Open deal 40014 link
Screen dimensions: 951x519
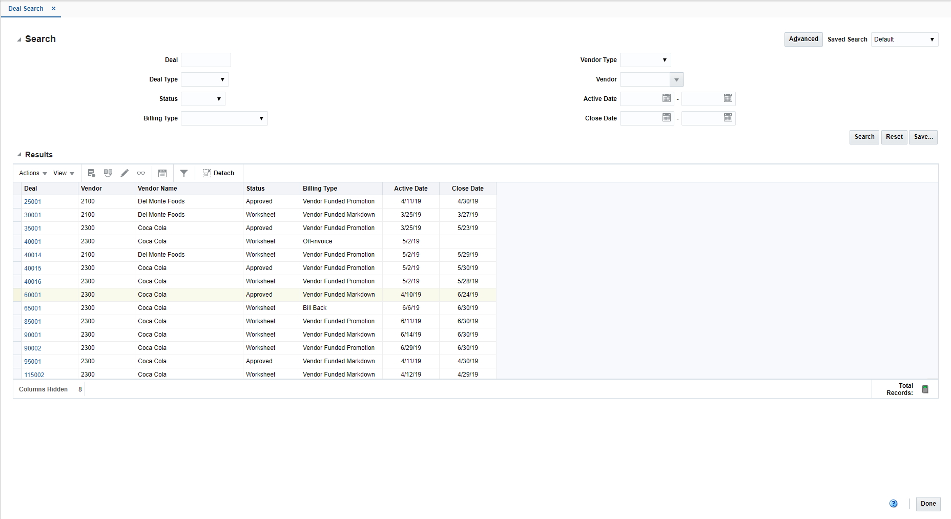click(33, 255)
